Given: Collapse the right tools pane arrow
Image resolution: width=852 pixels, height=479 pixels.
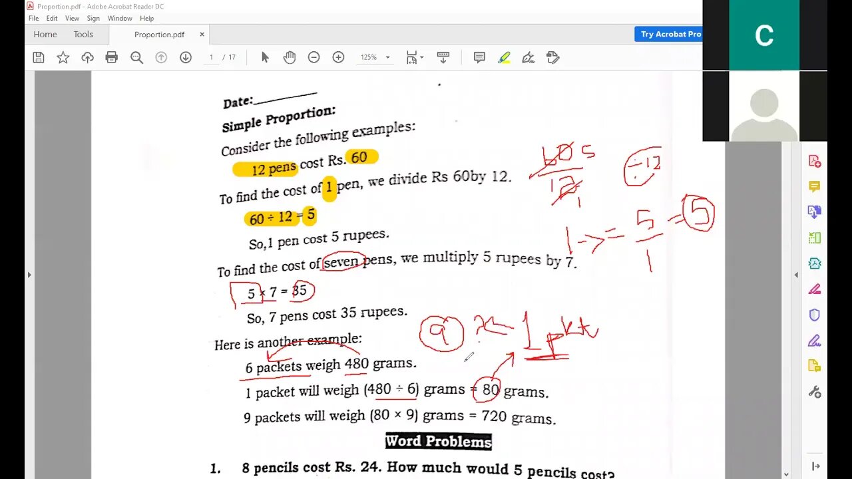Looking at the screenshot, I should click(796, 275).
